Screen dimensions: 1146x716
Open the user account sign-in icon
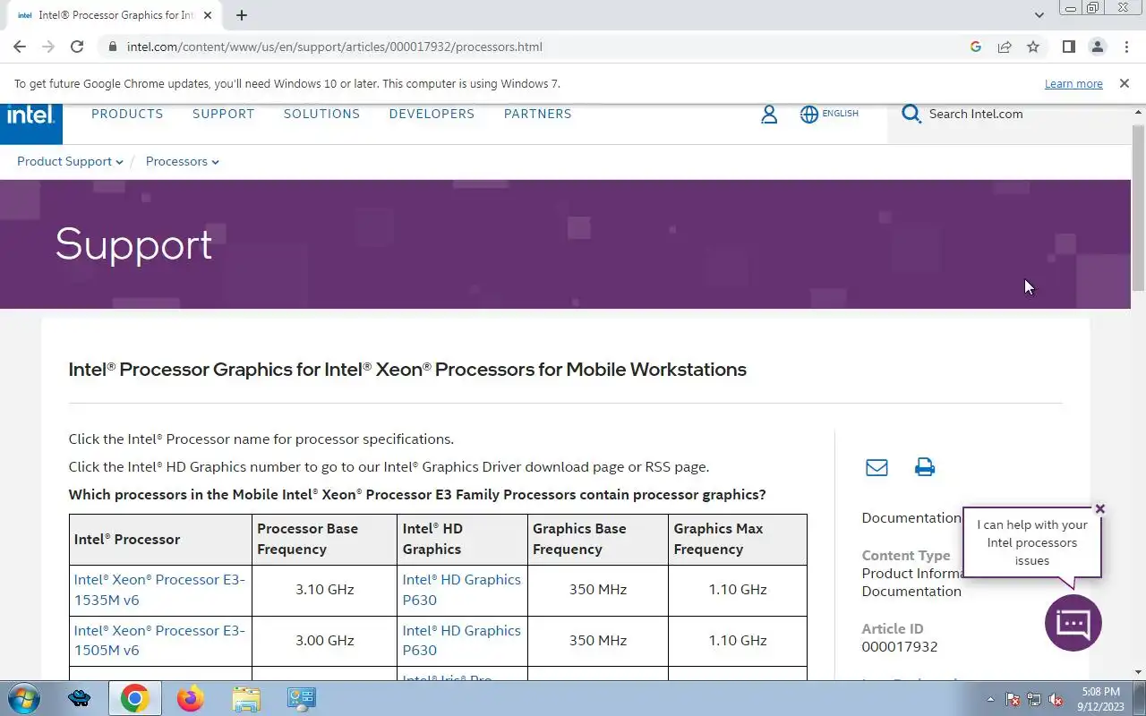point(769,114)
